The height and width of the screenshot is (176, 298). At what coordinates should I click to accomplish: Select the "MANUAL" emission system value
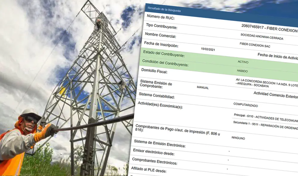pos(203,88)
